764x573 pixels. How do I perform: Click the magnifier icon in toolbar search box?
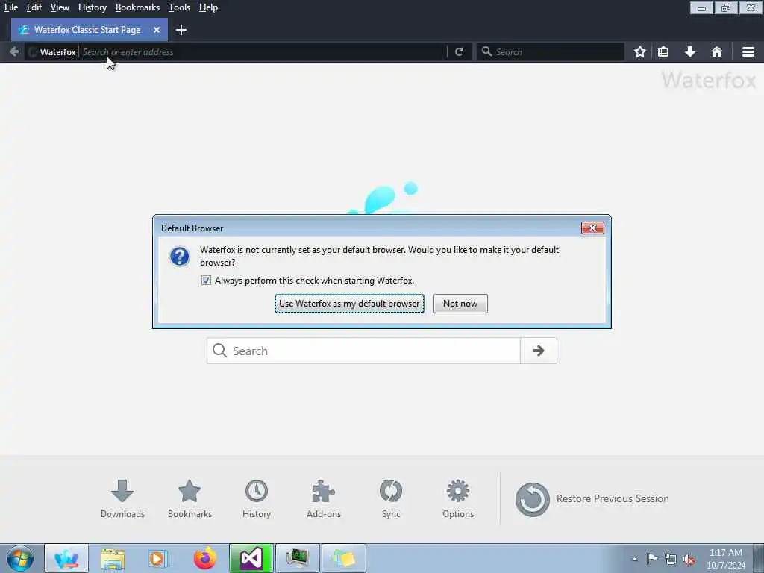[x=486, y=51]
